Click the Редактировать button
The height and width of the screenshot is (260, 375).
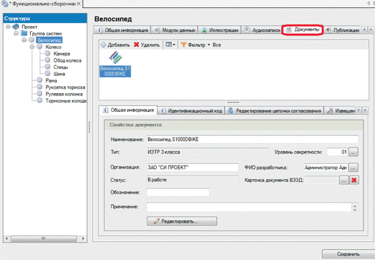[x=182, y=221]
